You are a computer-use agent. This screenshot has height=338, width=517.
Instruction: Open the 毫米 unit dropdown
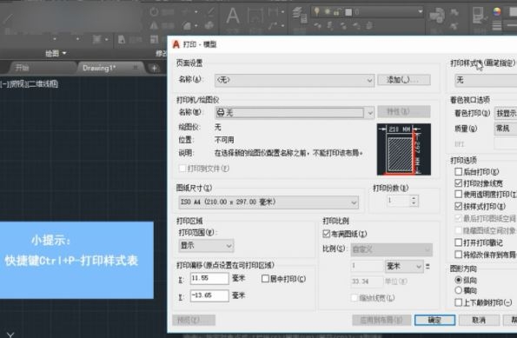point(404,266)
